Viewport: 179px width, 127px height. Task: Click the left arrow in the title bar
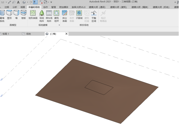175,2
